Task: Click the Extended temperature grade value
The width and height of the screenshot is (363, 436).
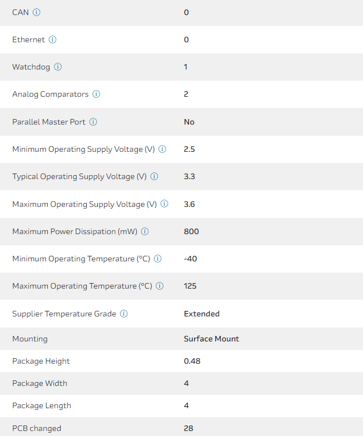Action: [202, 314]
